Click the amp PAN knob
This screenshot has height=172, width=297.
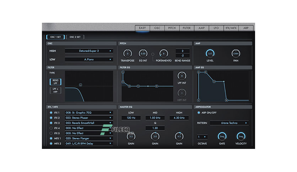(x=236, y=54)
